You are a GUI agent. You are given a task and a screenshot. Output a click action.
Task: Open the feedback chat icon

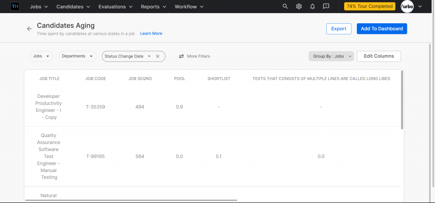[x=326, y=6]
